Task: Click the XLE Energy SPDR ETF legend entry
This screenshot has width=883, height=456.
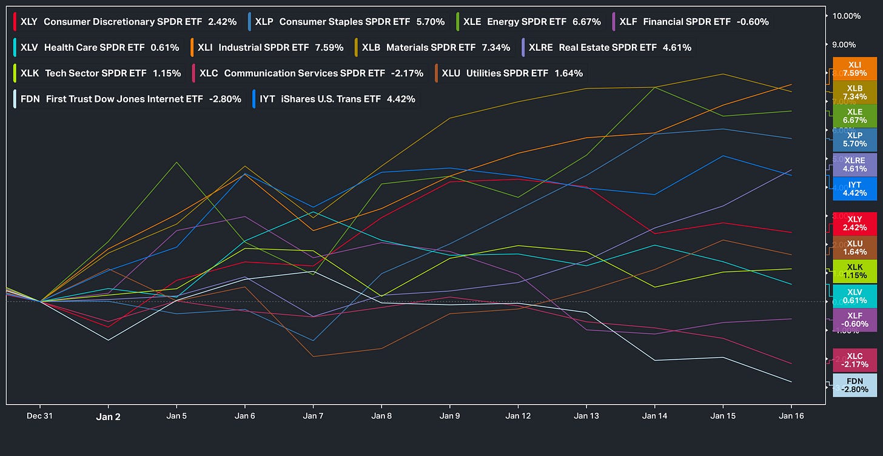Action: [x=529, y=22]
